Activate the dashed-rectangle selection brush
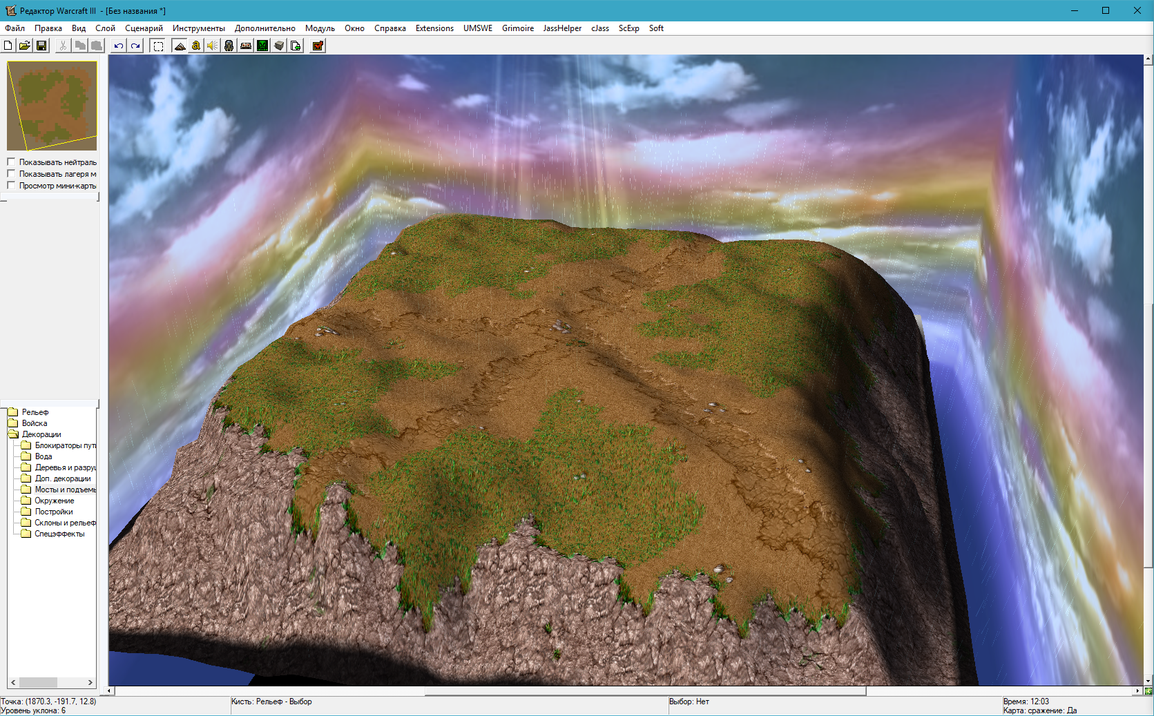The height and width of the screenshot is (716, 1154). (x=158, y=46)
